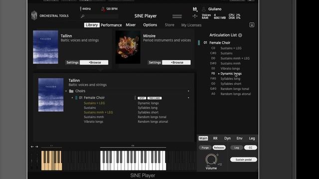The height and width of the screenshot is (179, 319).
Task: Open the My Licenses tab
Action: tap(191, 25)
